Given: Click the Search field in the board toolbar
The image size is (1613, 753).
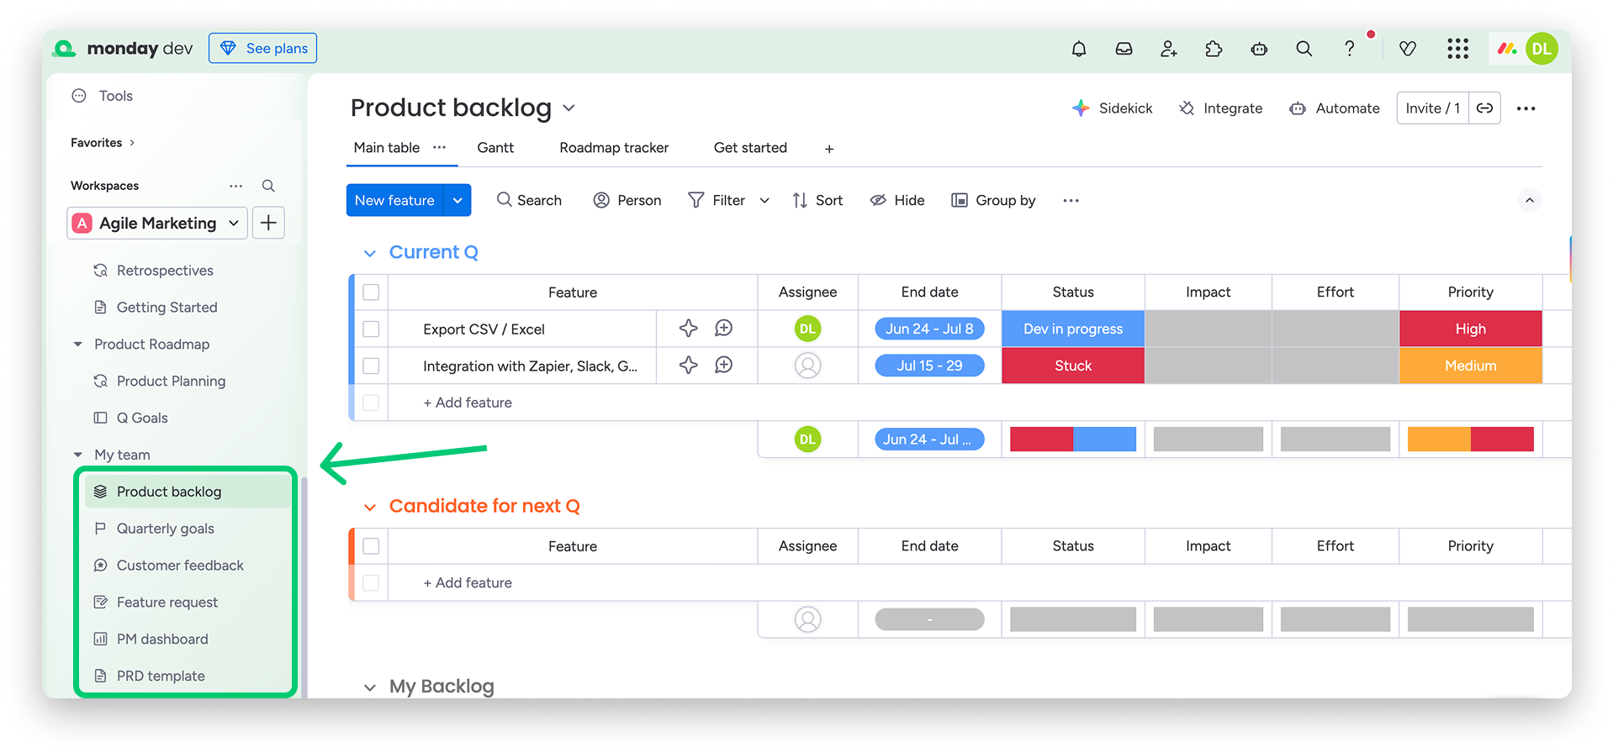Looking at the screenshot, I should 529,200.
